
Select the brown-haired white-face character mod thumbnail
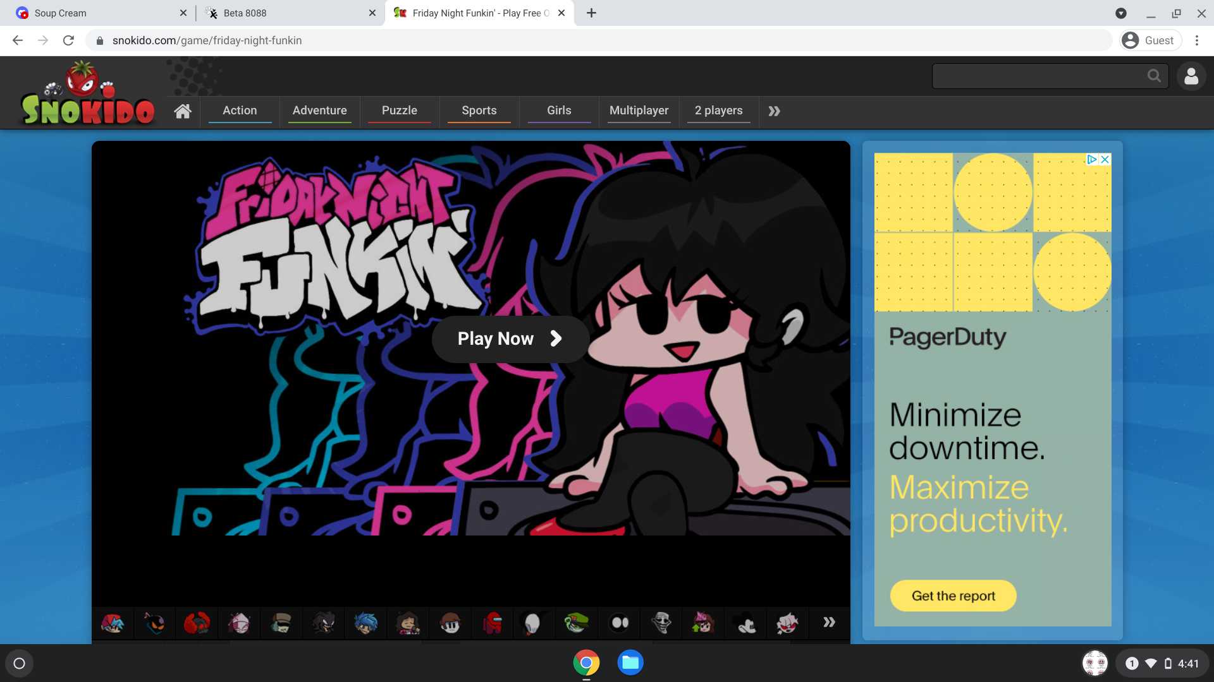click(x=450, y=623)
